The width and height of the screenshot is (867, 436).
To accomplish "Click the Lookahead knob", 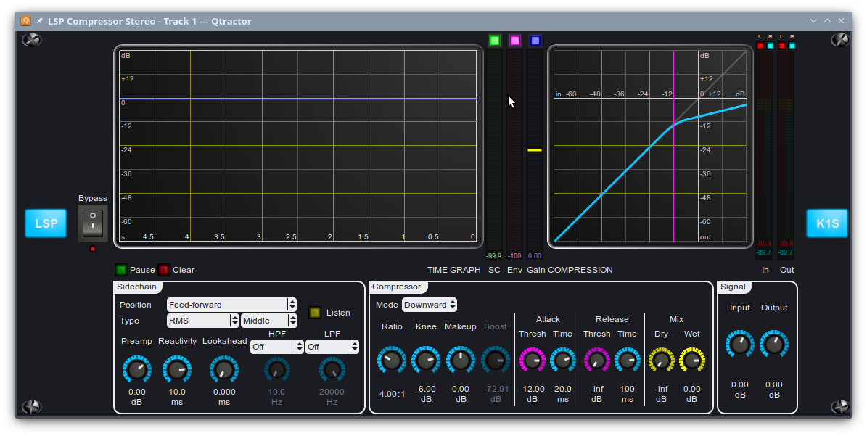I will click(224, 370).
